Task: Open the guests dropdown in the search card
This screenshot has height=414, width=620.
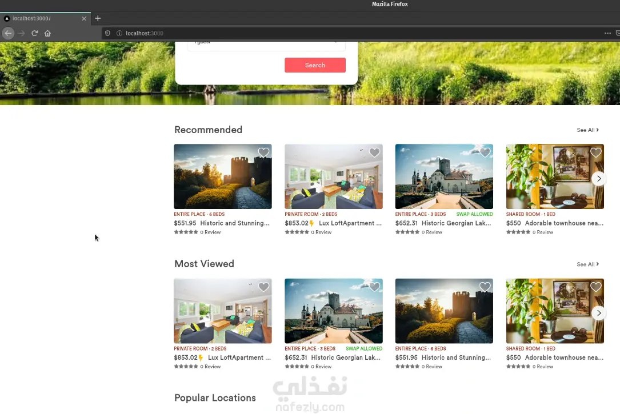Action: click(x=266, y=45)
